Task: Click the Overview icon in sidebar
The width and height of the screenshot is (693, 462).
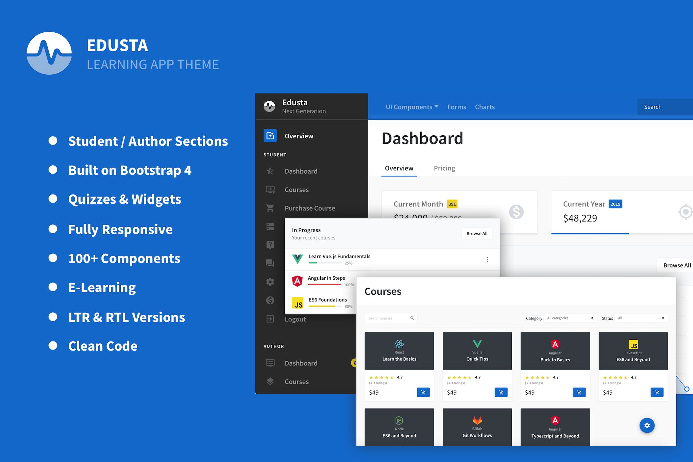Action: [x=270, y=136]
